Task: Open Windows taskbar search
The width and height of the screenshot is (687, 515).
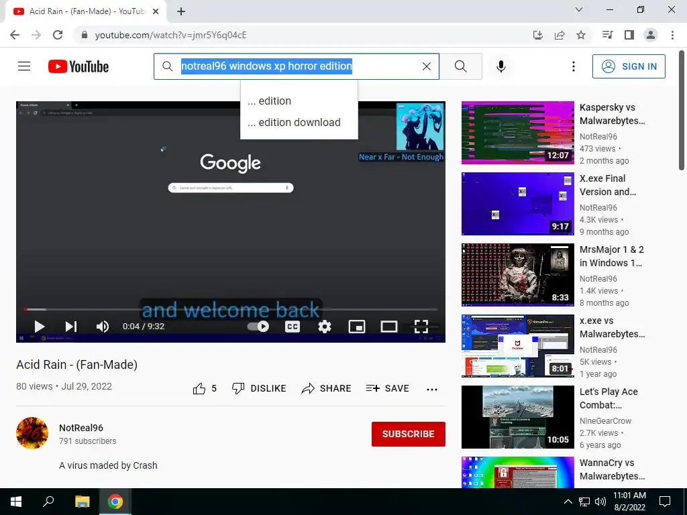Action: tap(48, 502)
